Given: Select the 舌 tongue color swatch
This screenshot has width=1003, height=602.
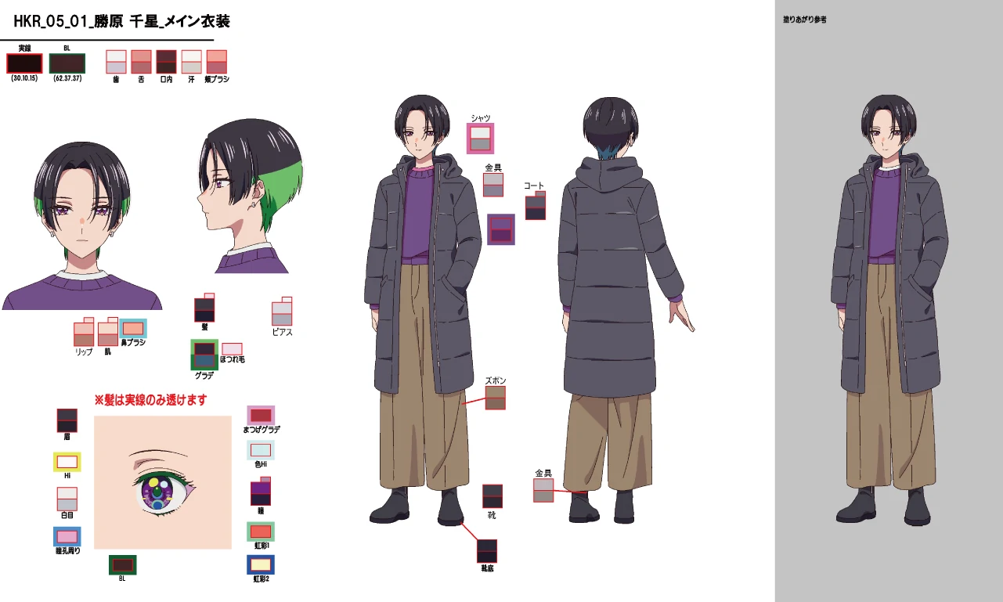Looking at the screenshot, I should (x=141, y=62).
